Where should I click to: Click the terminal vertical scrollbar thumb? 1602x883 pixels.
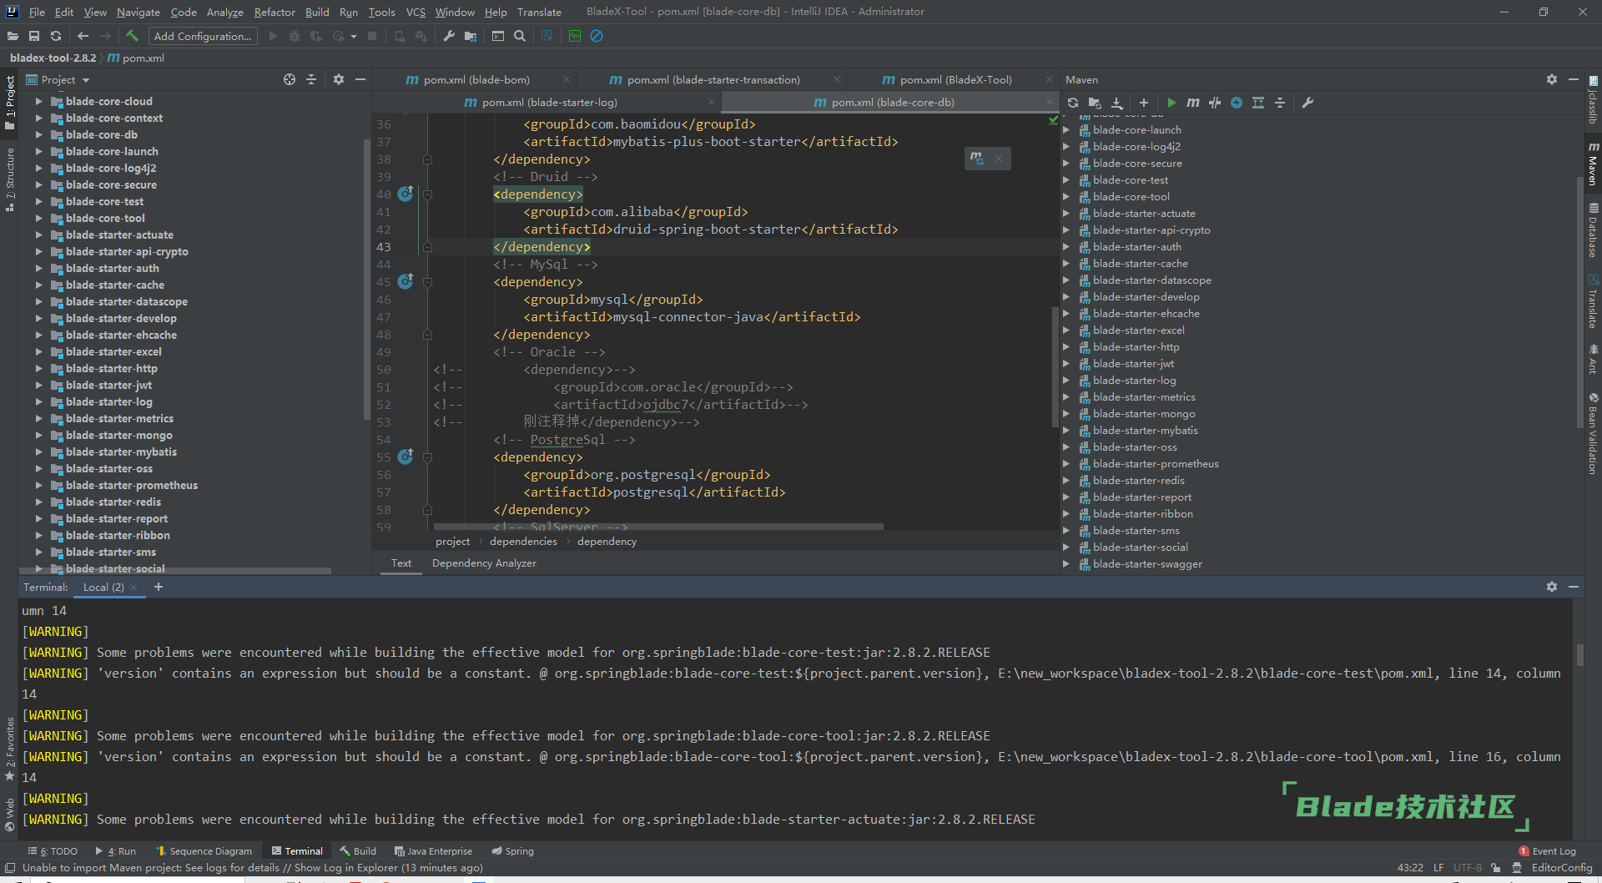click(x=1579, y=655)
